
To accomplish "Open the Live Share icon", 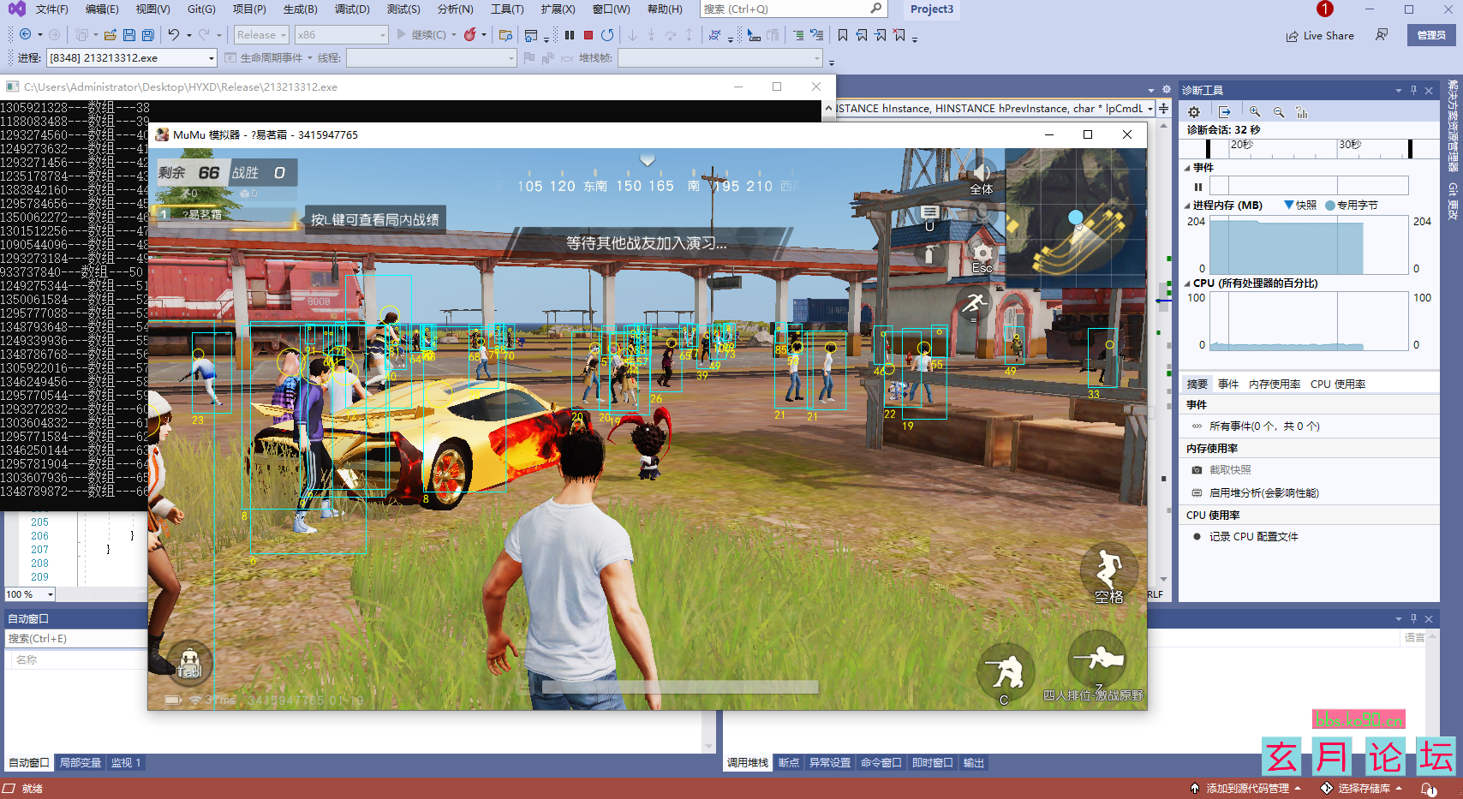I will click(x=1292, y=36).
